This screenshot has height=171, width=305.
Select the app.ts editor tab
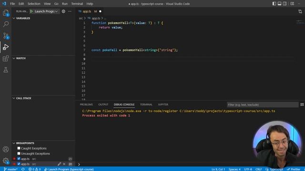pyautogui.click(x=90, y=11)
